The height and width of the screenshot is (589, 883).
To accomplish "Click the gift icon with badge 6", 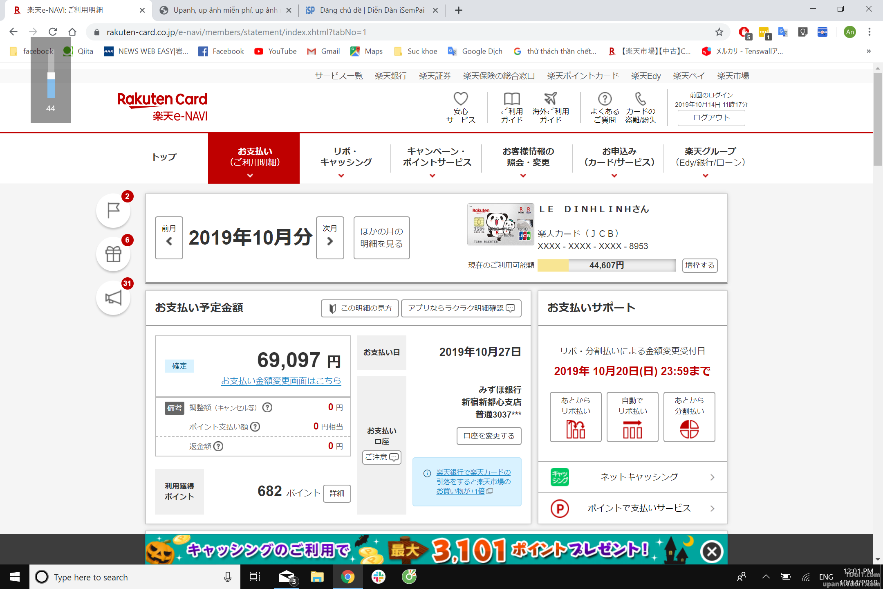I will (x=113, y=254).
